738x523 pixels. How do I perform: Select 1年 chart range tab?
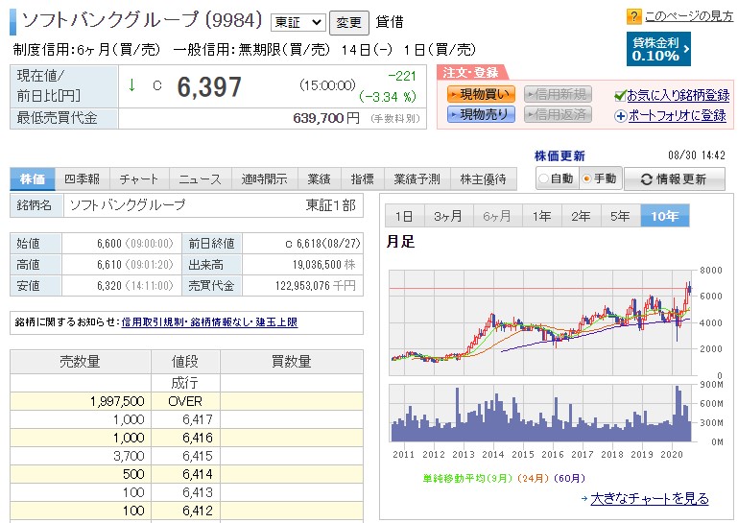[x=542, y=216]
